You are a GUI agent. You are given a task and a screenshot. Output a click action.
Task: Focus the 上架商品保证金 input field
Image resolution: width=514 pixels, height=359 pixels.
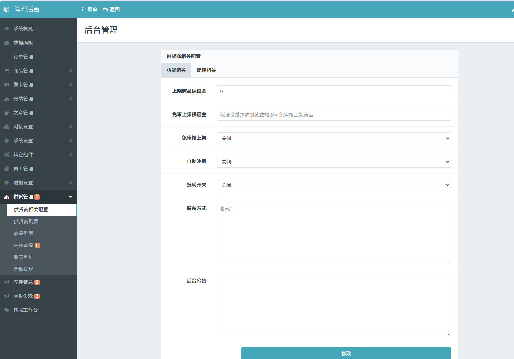[x=334, y=91]
